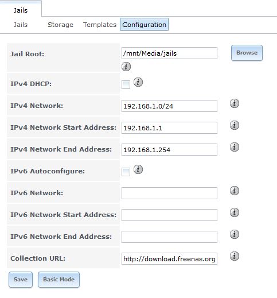Click the info icon below Jail Root field

126,67
